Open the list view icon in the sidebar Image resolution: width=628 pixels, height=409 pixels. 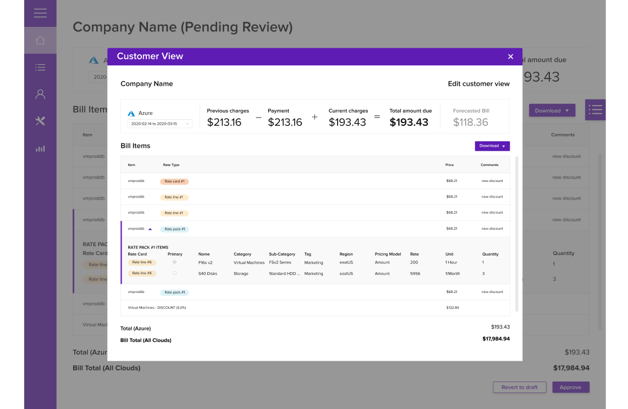tap(40, 67)
